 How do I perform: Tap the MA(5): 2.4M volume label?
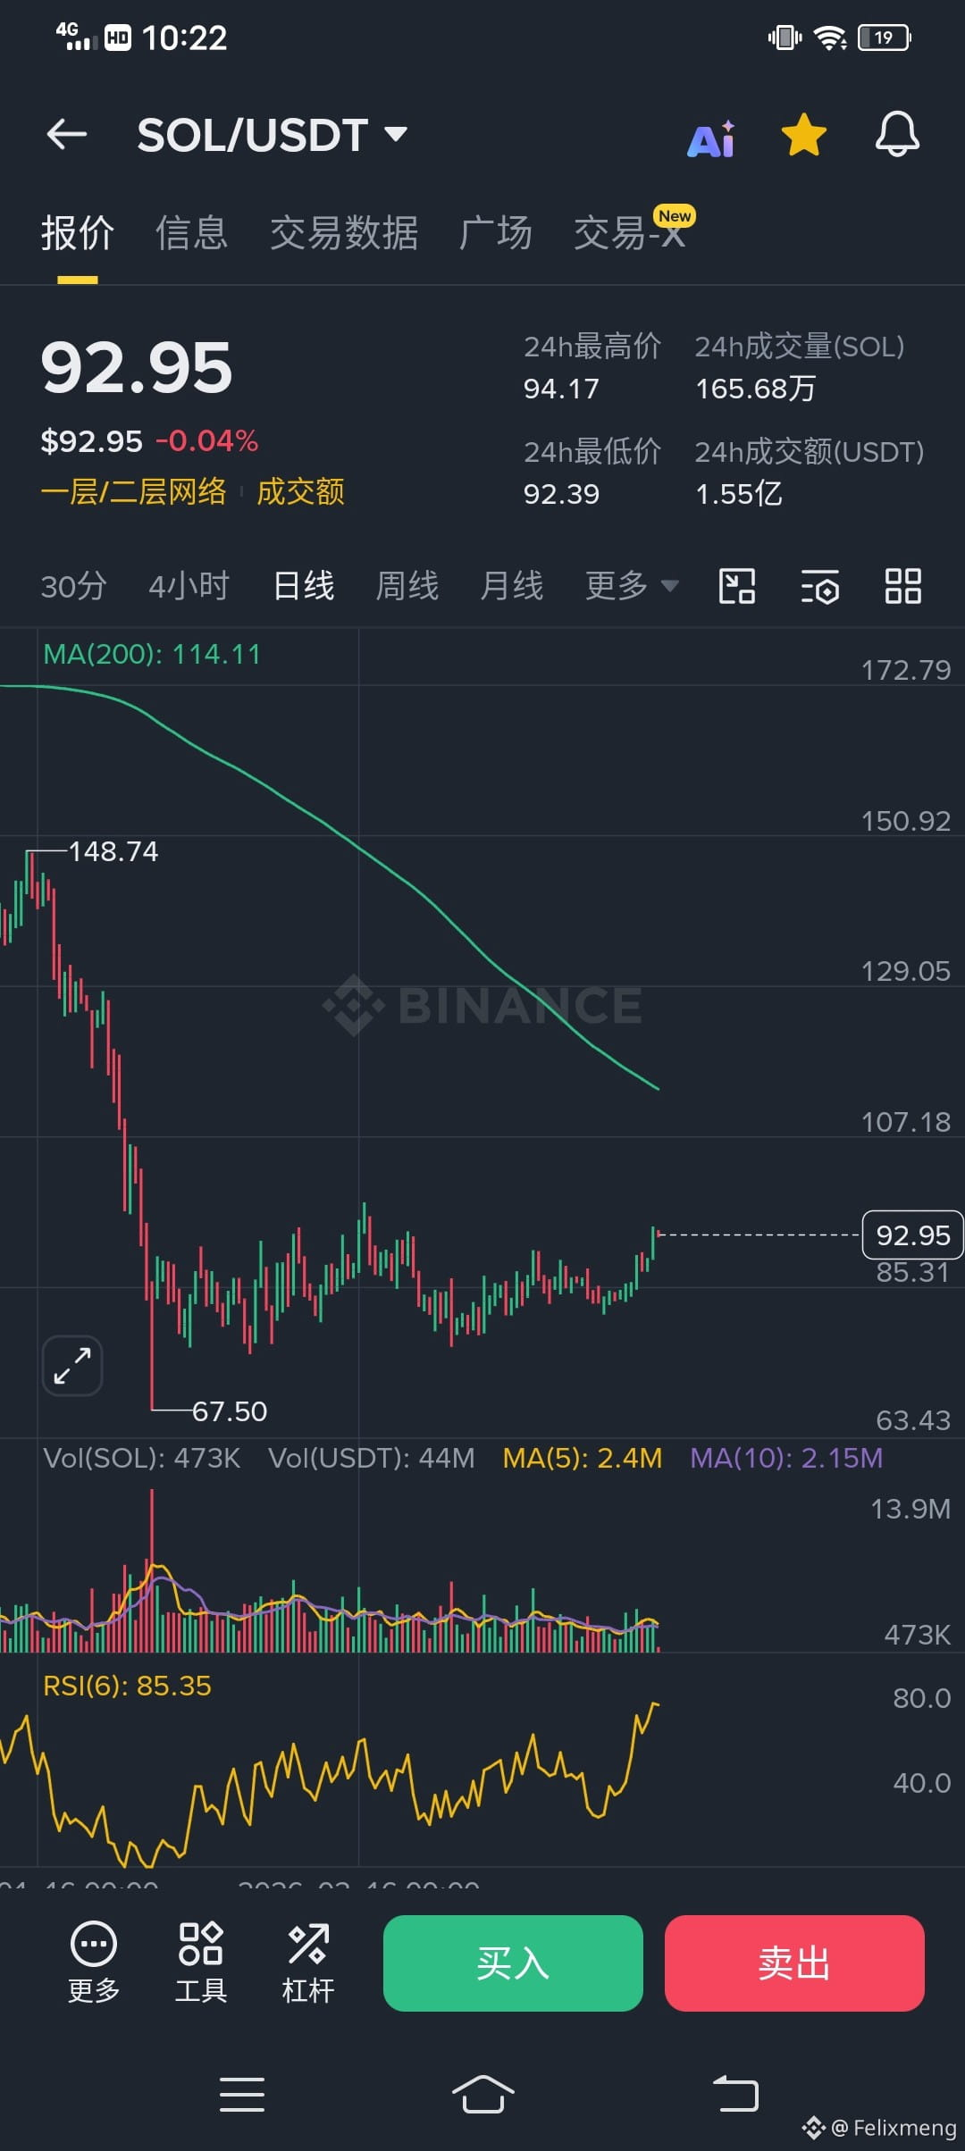coord(583,1459)
